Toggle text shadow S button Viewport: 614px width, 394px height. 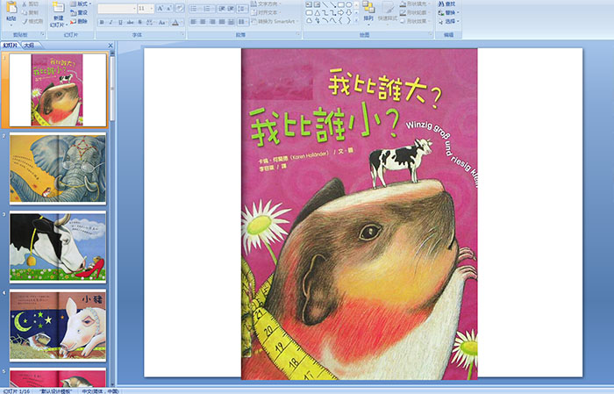[x=139, y=22]
